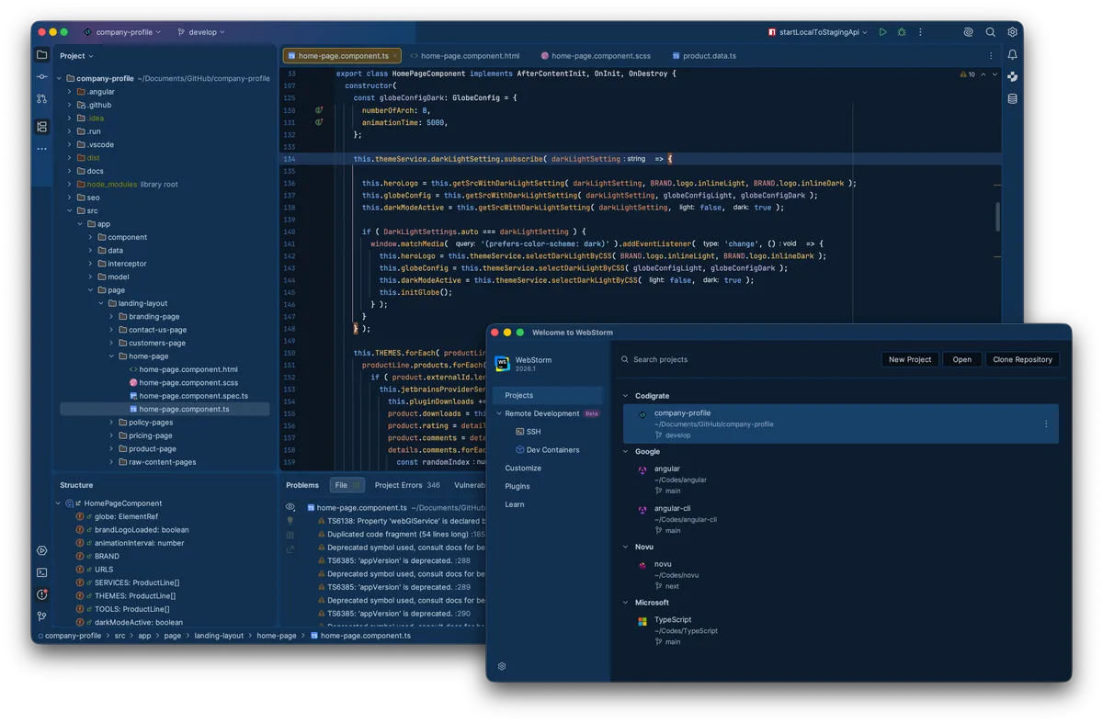Viewport: 1103px width, 723px height.
Task: Go to previous highlighted error arrow
Action: (983, 74)
